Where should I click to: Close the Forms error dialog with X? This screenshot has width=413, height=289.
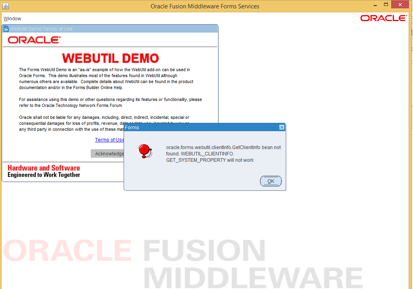[x=281, y=127]
